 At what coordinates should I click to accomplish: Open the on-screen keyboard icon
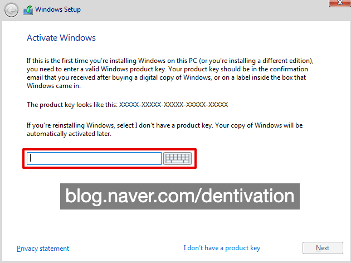tap(177, 158)
